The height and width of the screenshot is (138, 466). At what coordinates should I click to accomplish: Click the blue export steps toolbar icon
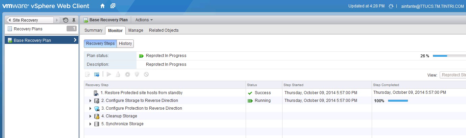[97, 74]
